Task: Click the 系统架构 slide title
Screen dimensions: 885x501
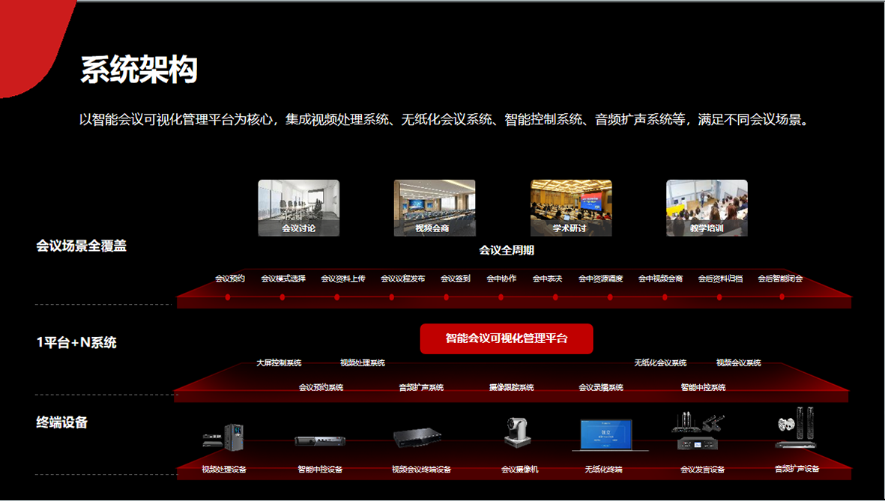Action: (x=139, y=70)
